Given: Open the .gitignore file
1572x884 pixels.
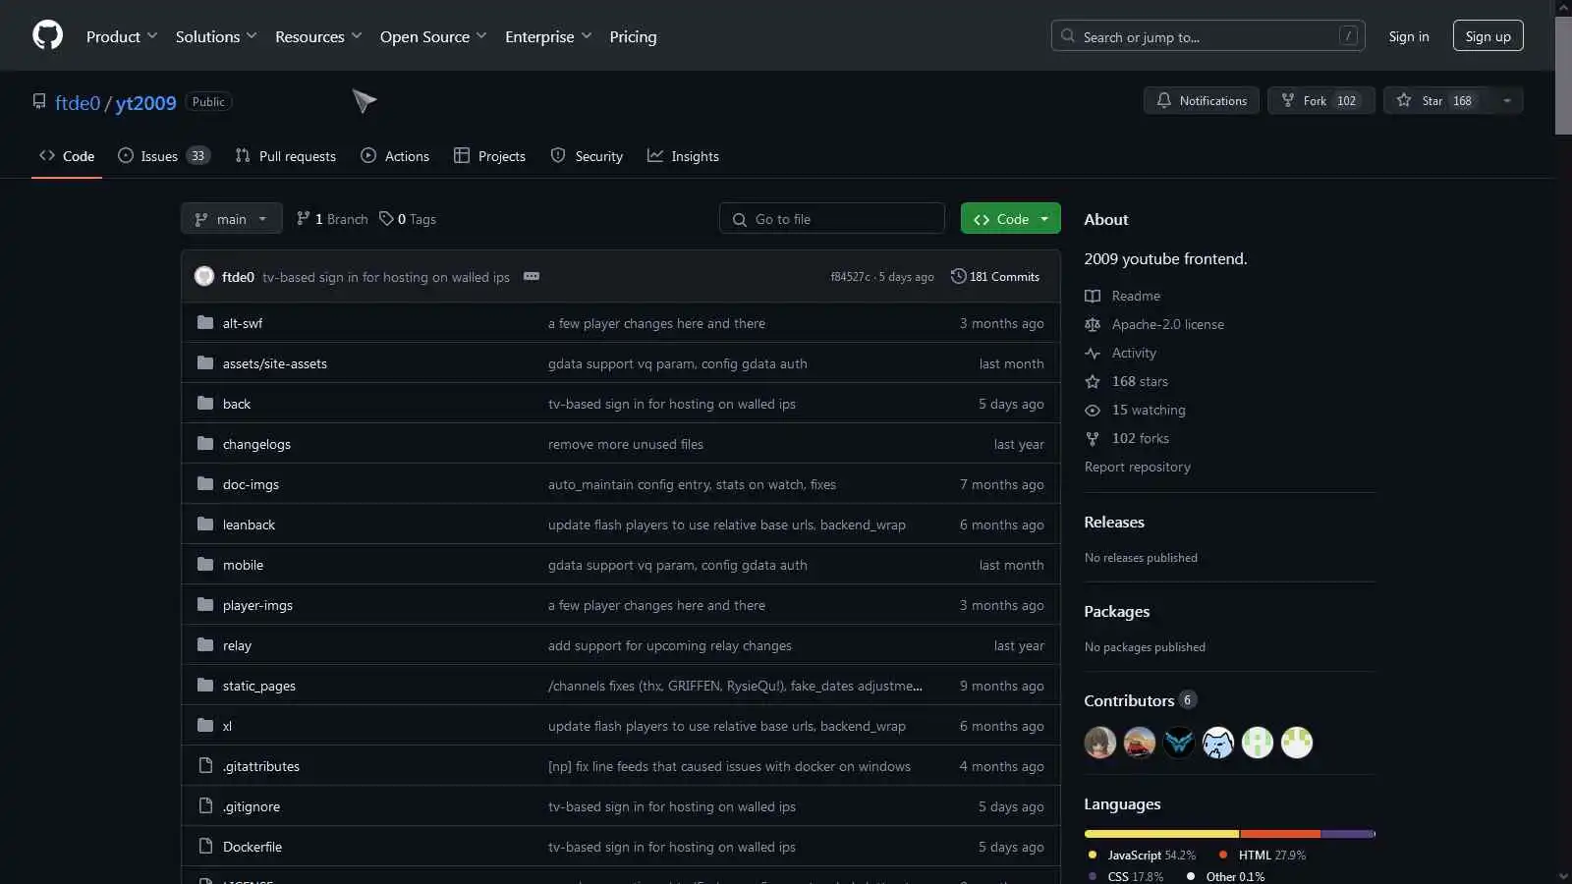Looking at the screenshot, I should tap(252, 806).
